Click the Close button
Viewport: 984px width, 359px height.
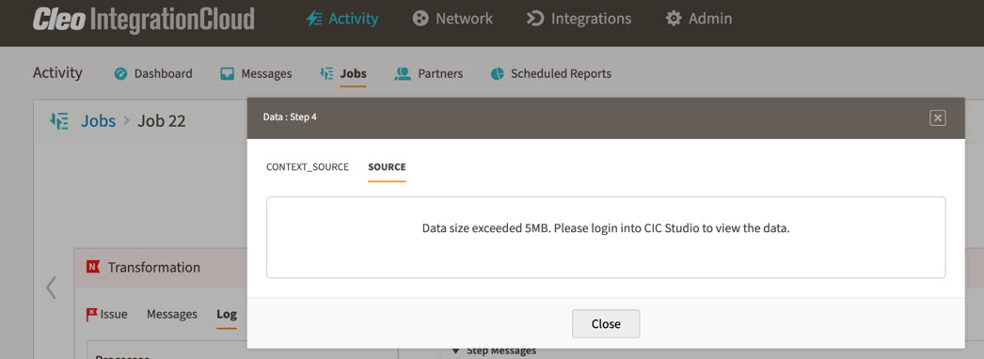click(x=606, y=324)
